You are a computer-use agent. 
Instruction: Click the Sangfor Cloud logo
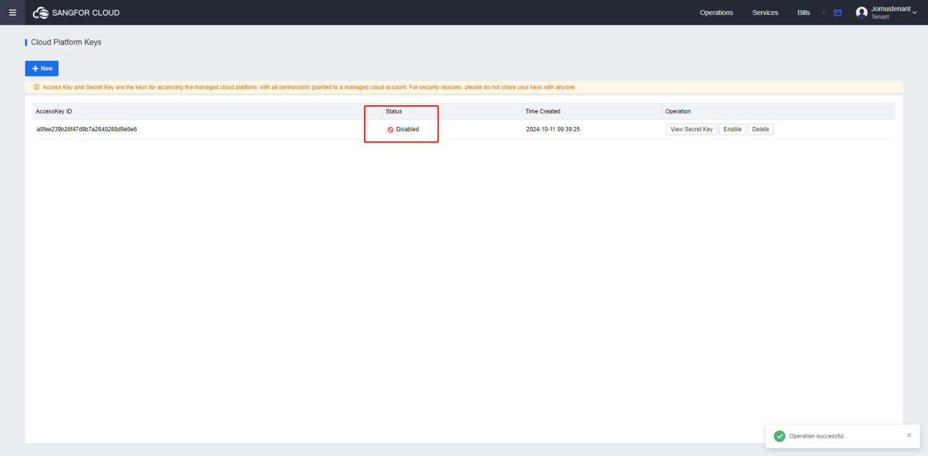76,12
